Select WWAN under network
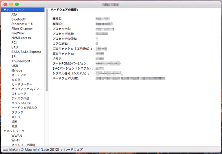 click(17, 136)
